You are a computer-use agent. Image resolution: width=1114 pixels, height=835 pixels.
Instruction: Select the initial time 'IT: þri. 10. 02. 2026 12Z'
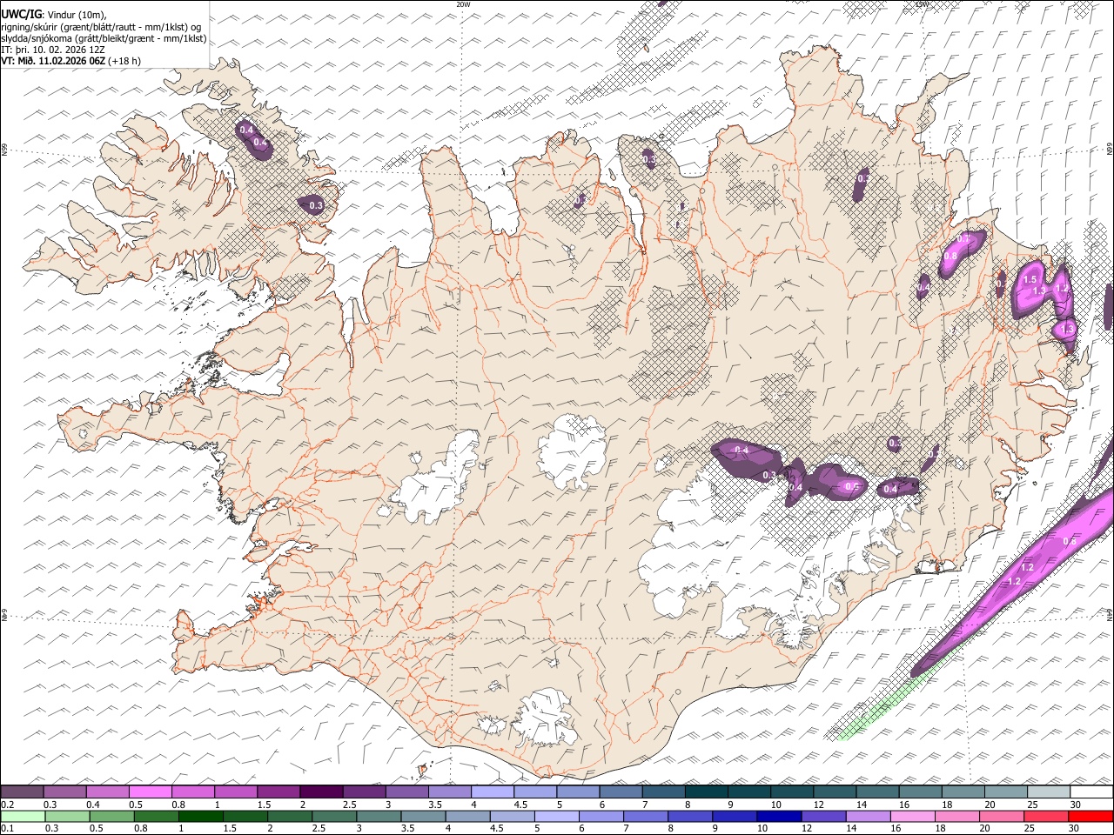click(x=53, y=50)
